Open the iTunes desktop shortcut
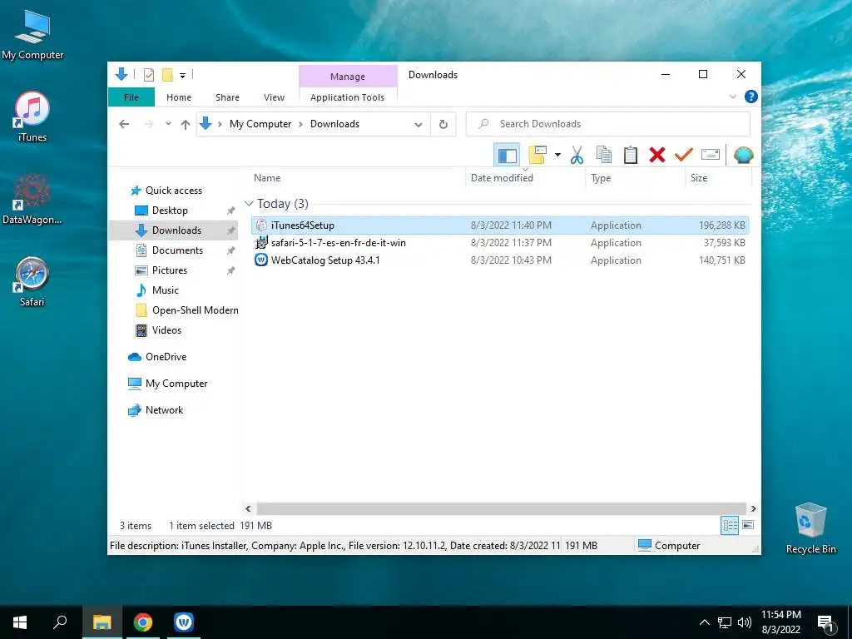This screenshot has width=852, height=639. 32,116
